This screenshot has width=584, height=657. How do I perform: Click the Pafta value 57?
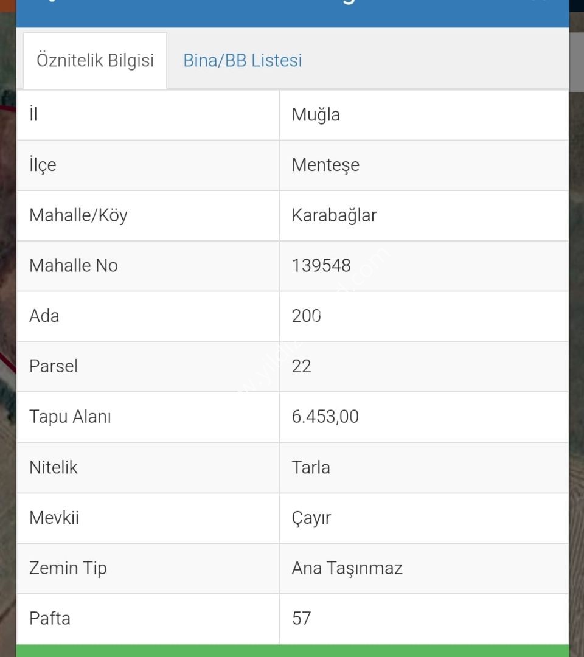coord(302,619)
